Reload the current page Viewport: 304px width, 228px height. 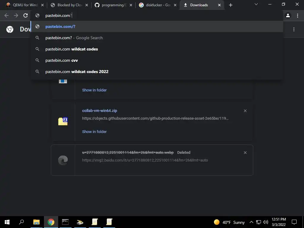tap(26, 15)
